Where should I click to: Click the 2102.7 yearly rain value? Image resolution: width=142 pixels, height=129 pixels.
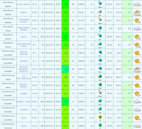coord(109,101)
